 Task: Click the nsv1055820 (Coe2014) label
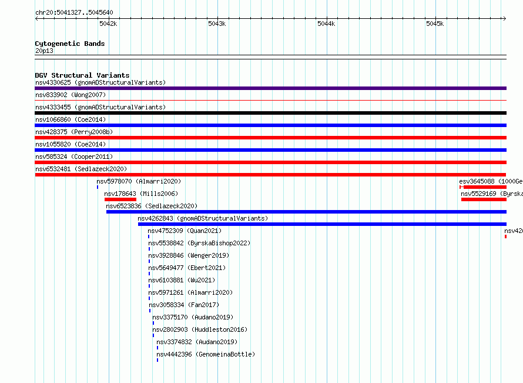pos(71,144)
